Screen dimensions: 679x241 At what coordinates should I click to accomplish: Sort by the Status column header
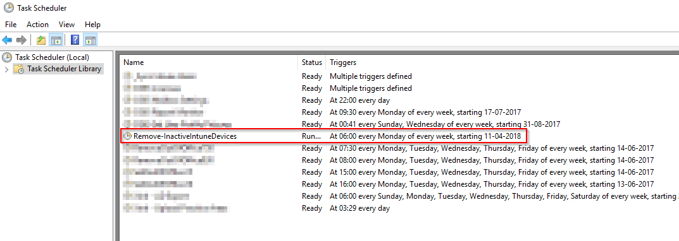coord(312,62)
